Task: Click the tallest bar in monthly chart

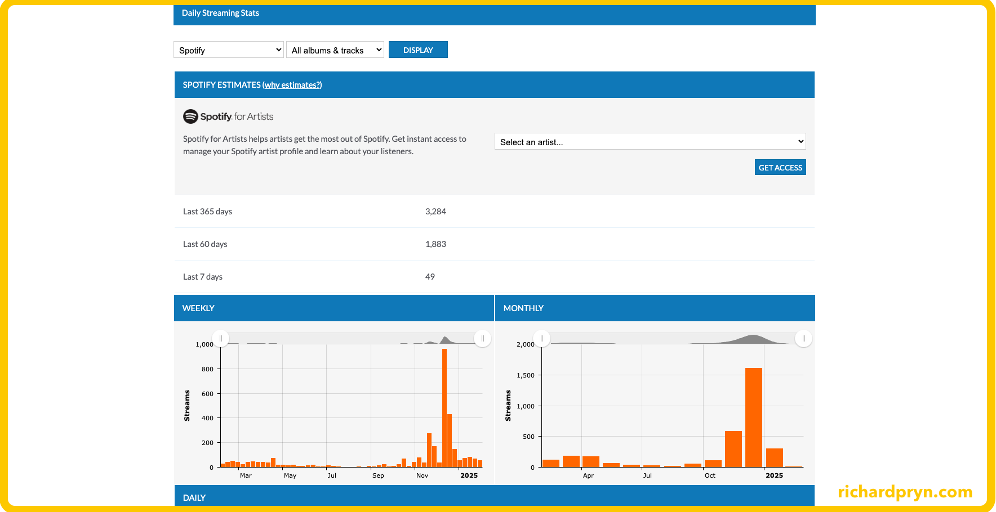Action: point(754,417)
